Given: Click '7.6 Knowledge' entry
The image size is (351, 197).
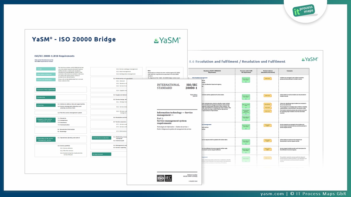Looking at the screenshot, I should [62, 132].
